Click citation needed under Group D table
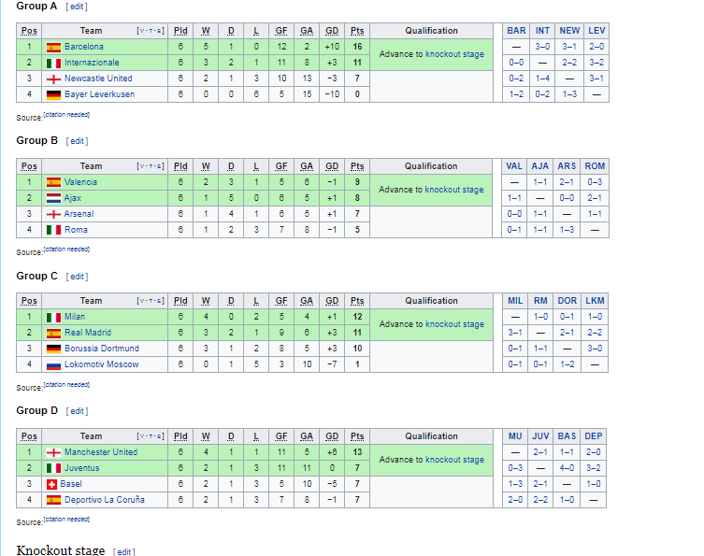The image size is (704, 556). (65, 520)
